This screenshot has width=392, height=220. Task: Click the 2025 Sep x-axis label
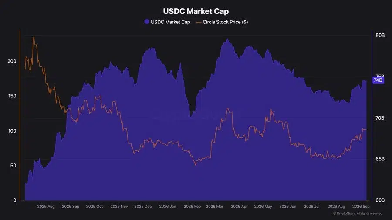point(71,206)
